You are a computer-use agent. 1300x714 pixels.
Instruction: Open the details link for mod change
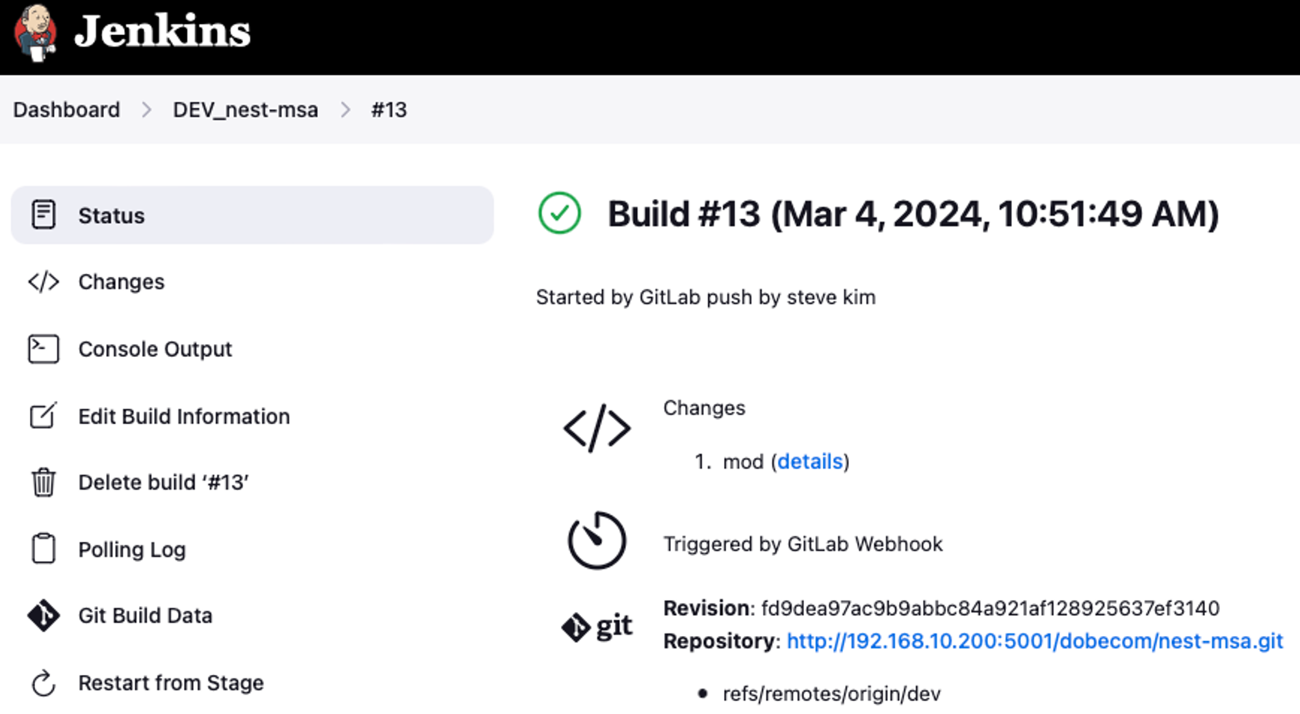(x=810, y=462)
